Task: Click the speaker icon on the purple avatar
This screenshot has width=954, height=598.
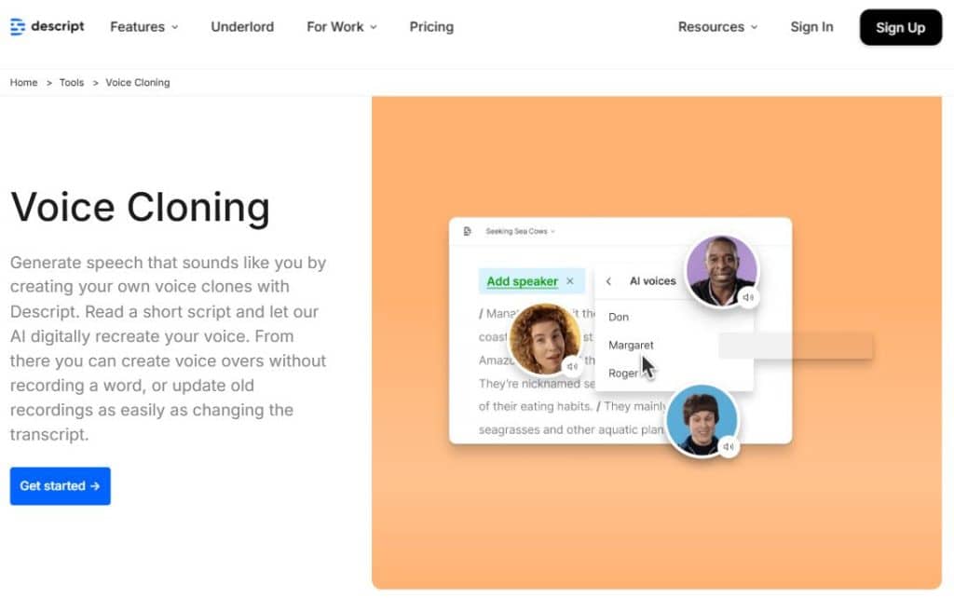Action: tap(747, 297)
